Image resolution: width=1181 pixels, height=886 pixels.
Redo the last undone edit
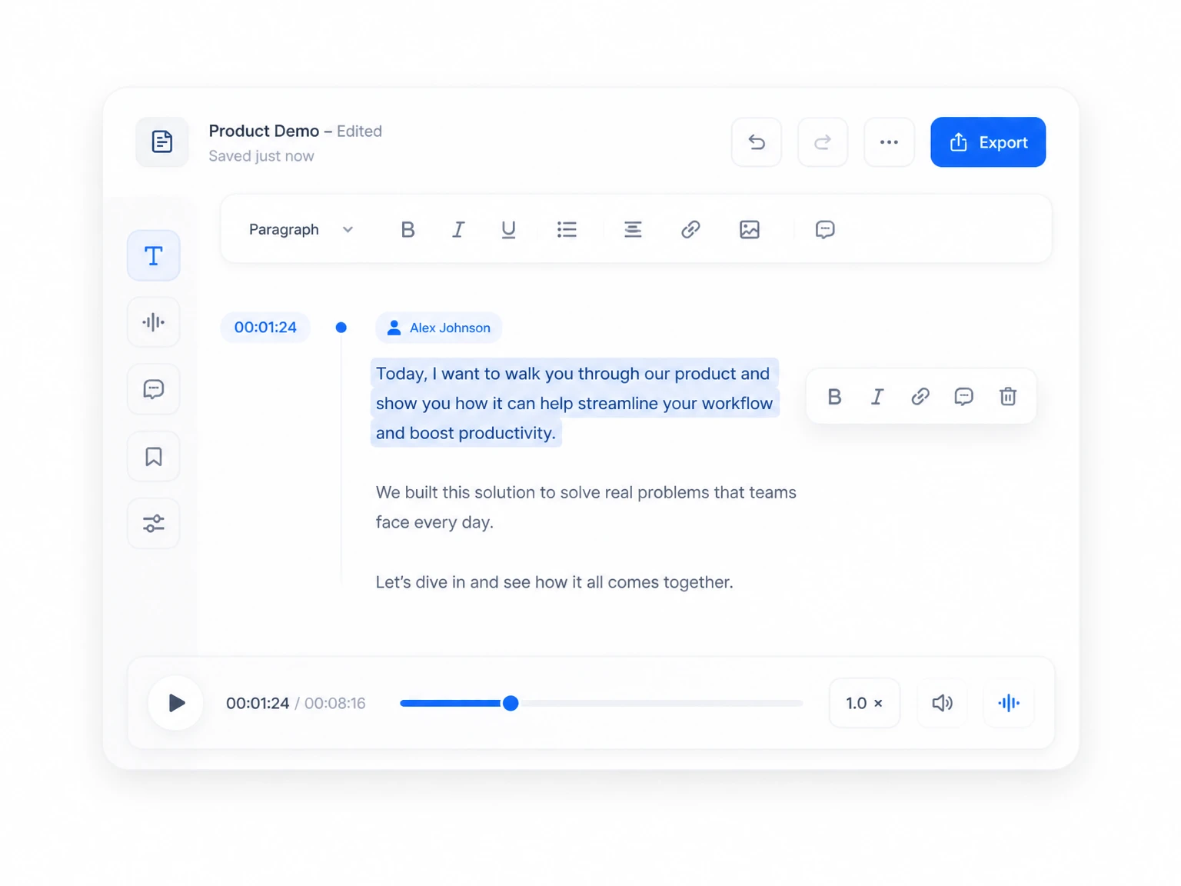(823, 142)
